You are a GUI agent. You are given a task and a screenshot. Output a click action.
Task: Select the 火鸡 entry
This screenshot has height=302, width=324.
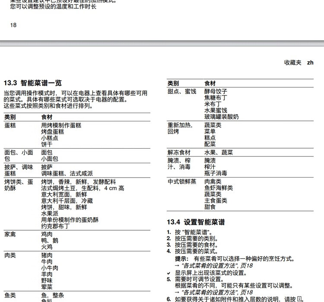[x=47, y=247]
